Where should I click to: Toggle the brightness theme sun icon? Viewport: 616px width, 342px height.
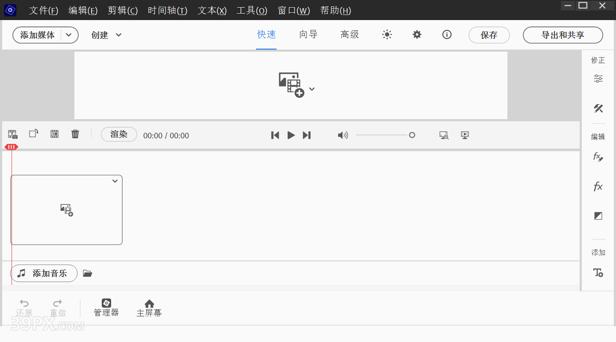[387, 35]
